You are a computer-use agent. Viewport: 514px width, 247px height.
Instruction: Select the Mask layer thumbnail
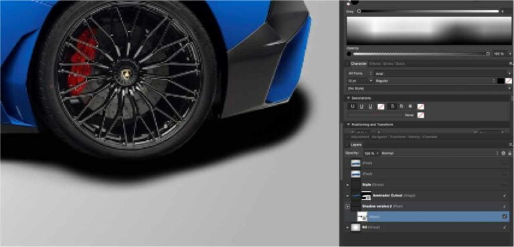[x=362, y=216]
